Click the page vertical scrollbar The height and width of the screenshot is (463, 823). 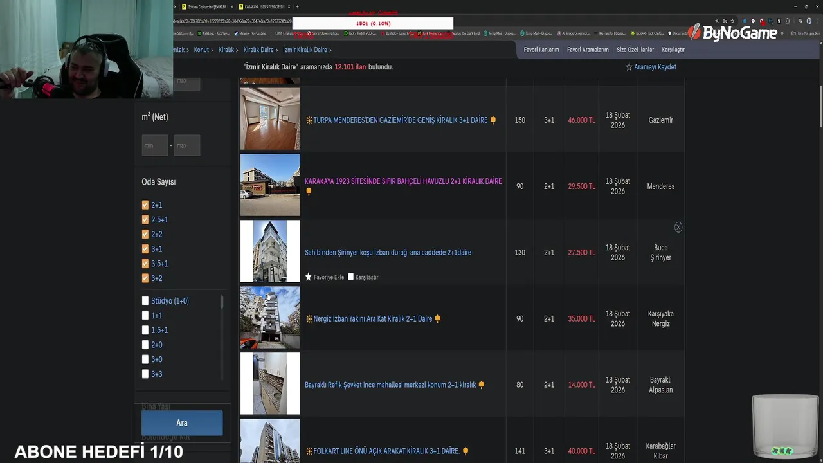[x=820, y=106]
